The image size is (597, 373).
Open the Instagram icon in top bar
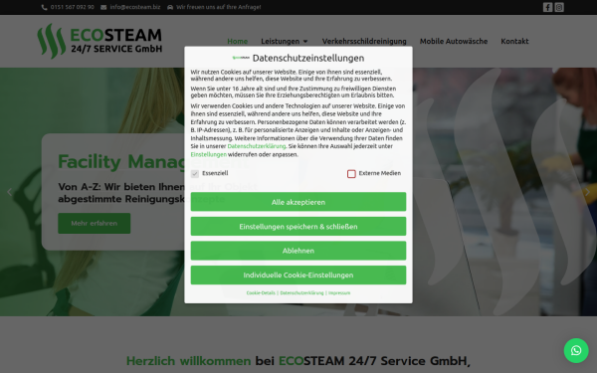tap(559, 7)
